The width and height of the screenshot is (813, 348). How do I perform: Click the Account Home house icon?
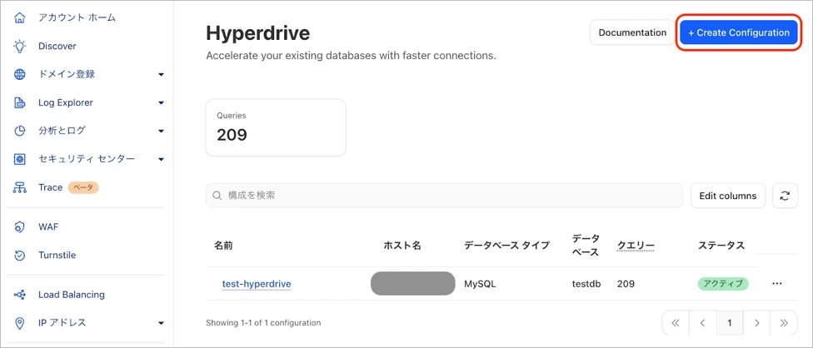coord(20,17)
